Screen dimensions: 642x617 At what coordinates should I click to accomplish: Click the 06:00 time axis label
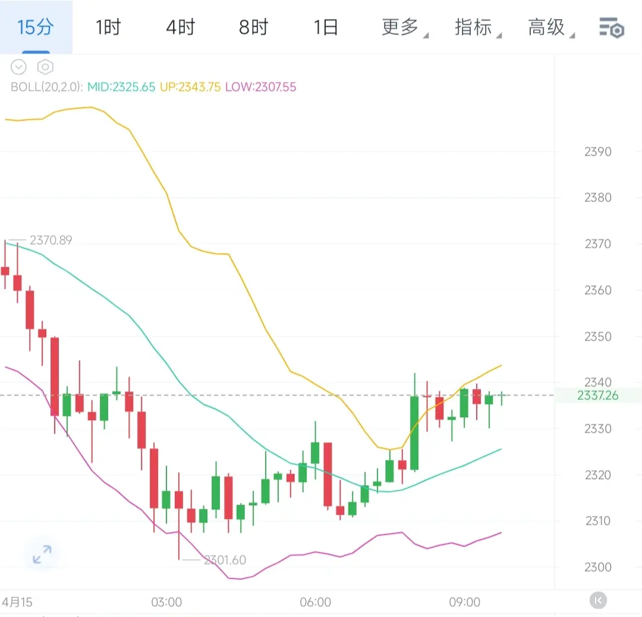click(x=315, y=602)
